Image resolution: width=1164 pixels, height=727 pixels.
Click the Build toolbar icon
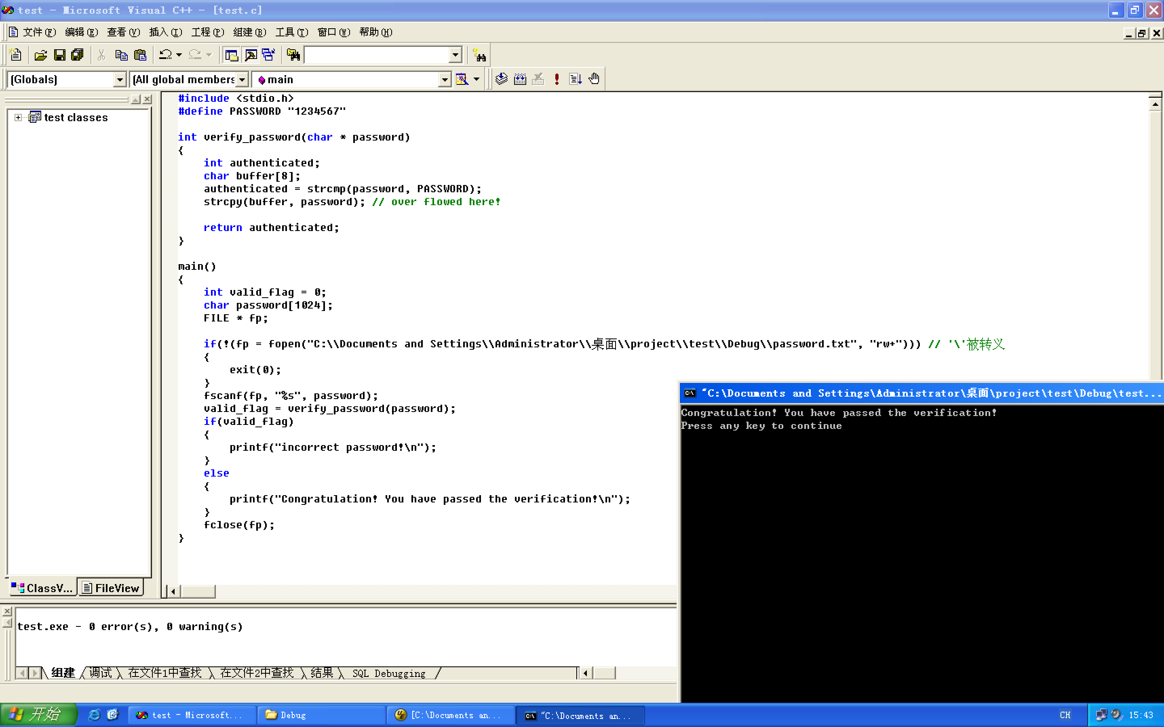pos(520,79)
